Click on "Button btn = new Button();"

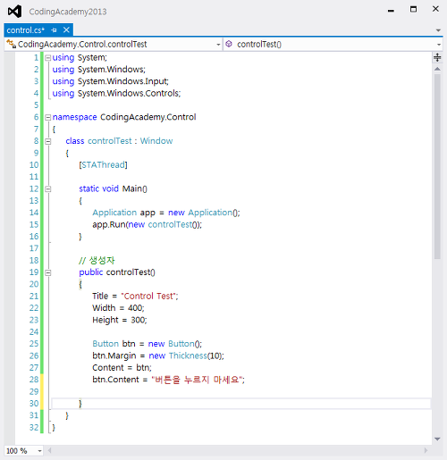[x=147, y=344]
